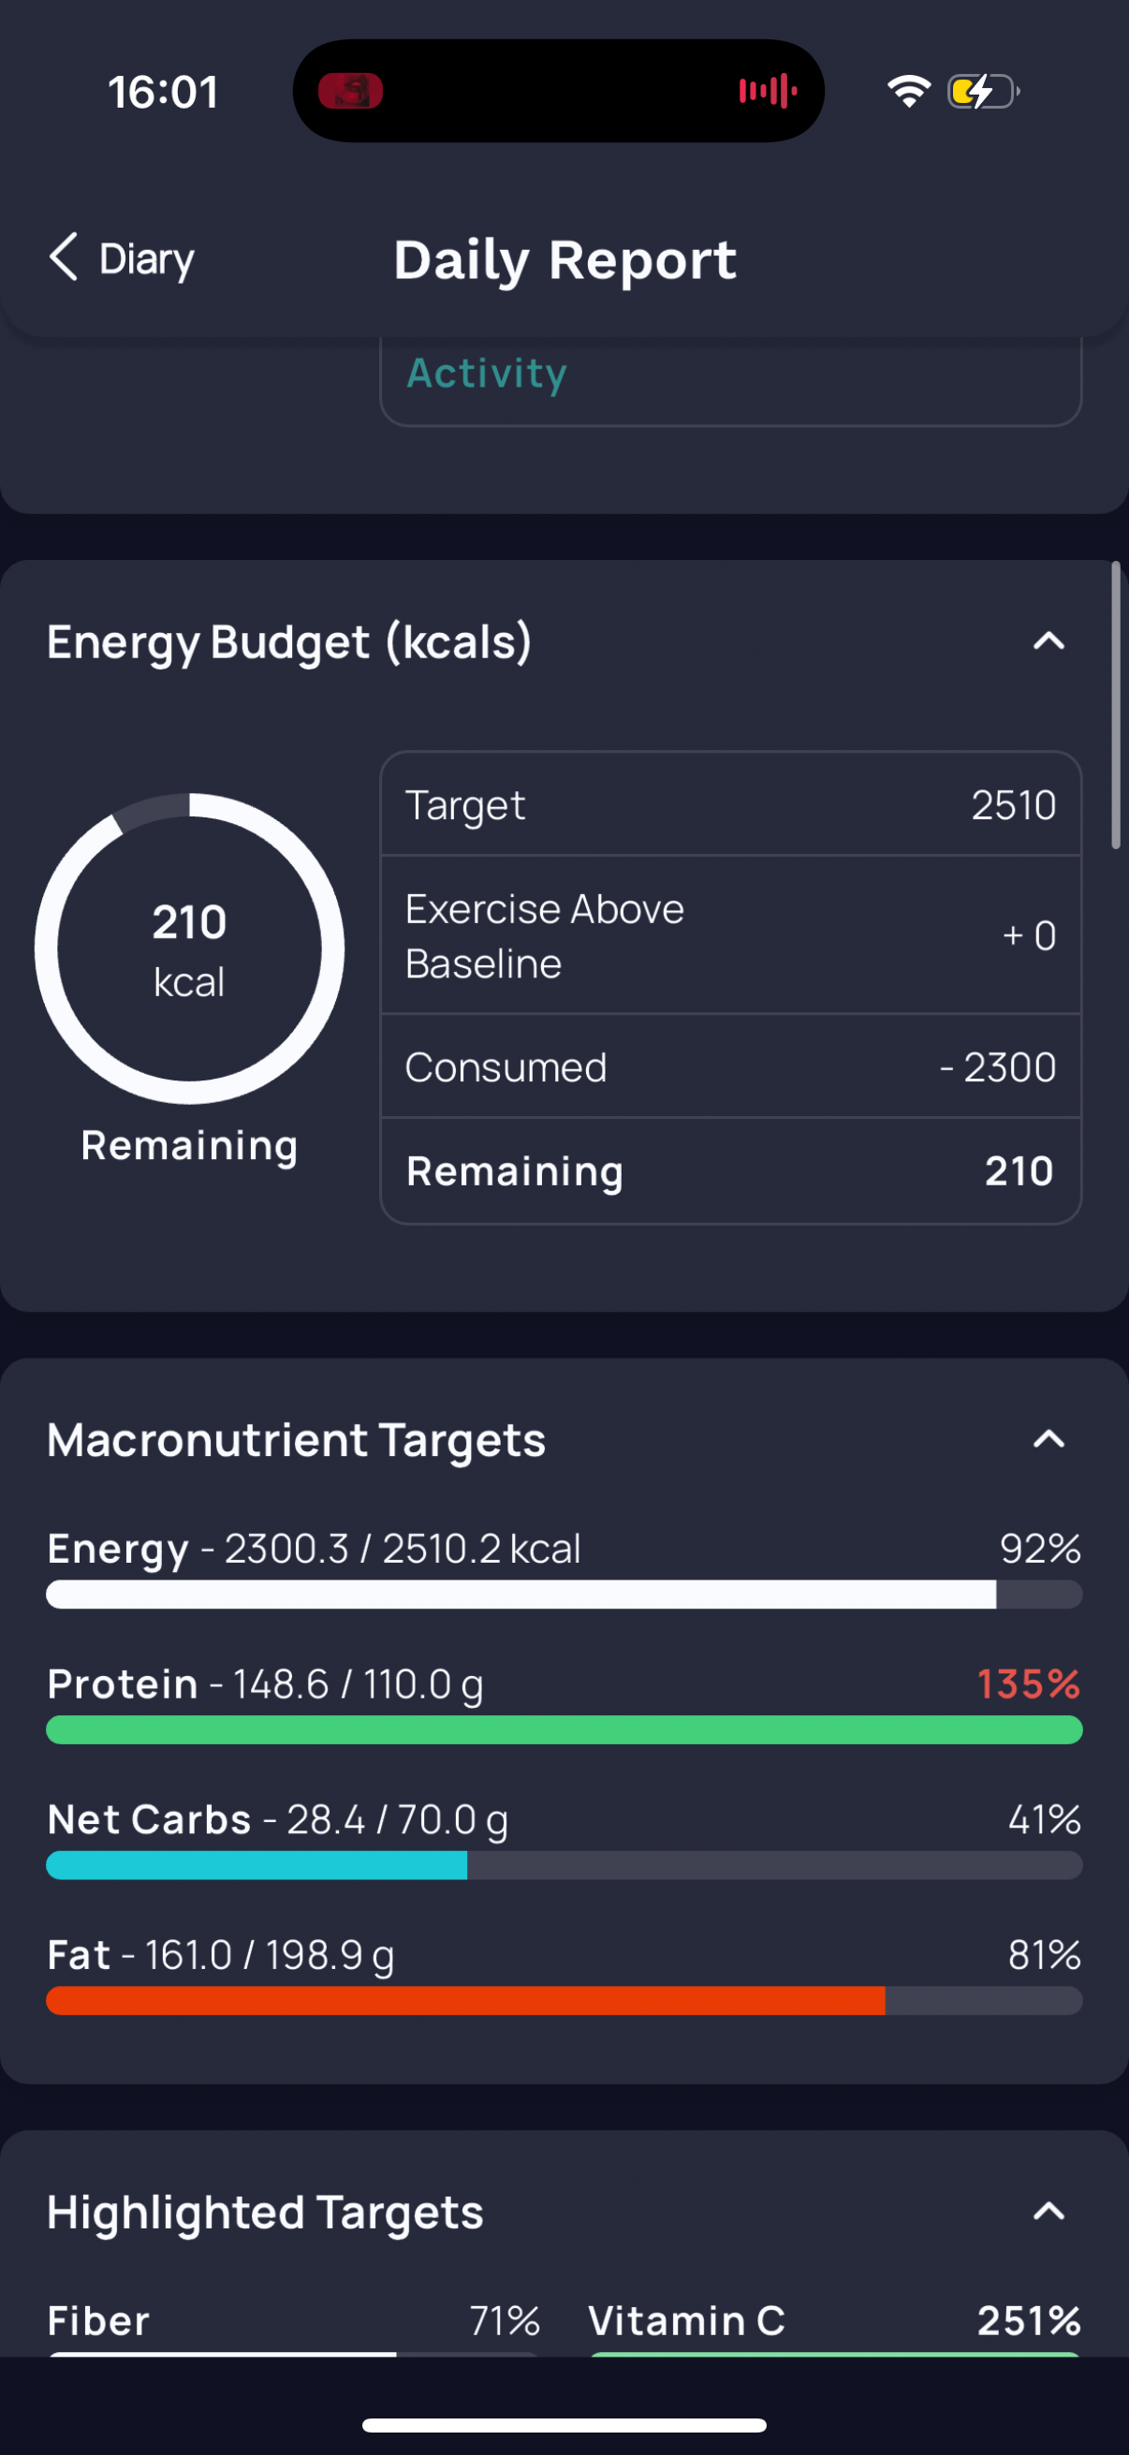This screenshot has height=2455, width=1129.
Task: Tap the battery charging icon
Action: (x=982, y=92)
